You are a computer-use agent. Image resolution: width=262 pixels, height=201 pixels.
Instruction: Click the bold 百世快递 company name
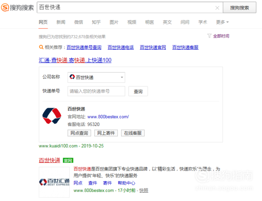coord(76,109)
